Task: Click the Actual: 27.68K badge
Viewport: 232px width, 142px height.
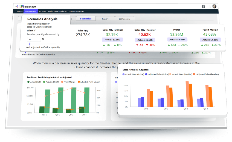Action: coord(112,39)
